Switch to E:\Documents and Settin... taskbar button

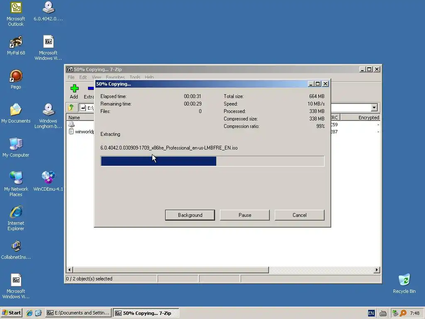click(78, 313)
